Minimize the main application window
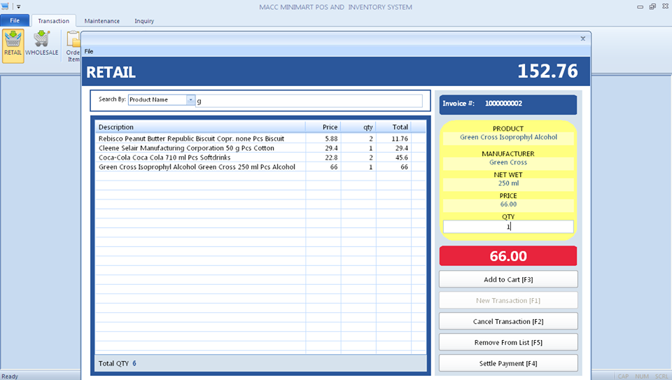This screenshot has width=672, height=380. (x=640, y=7)
